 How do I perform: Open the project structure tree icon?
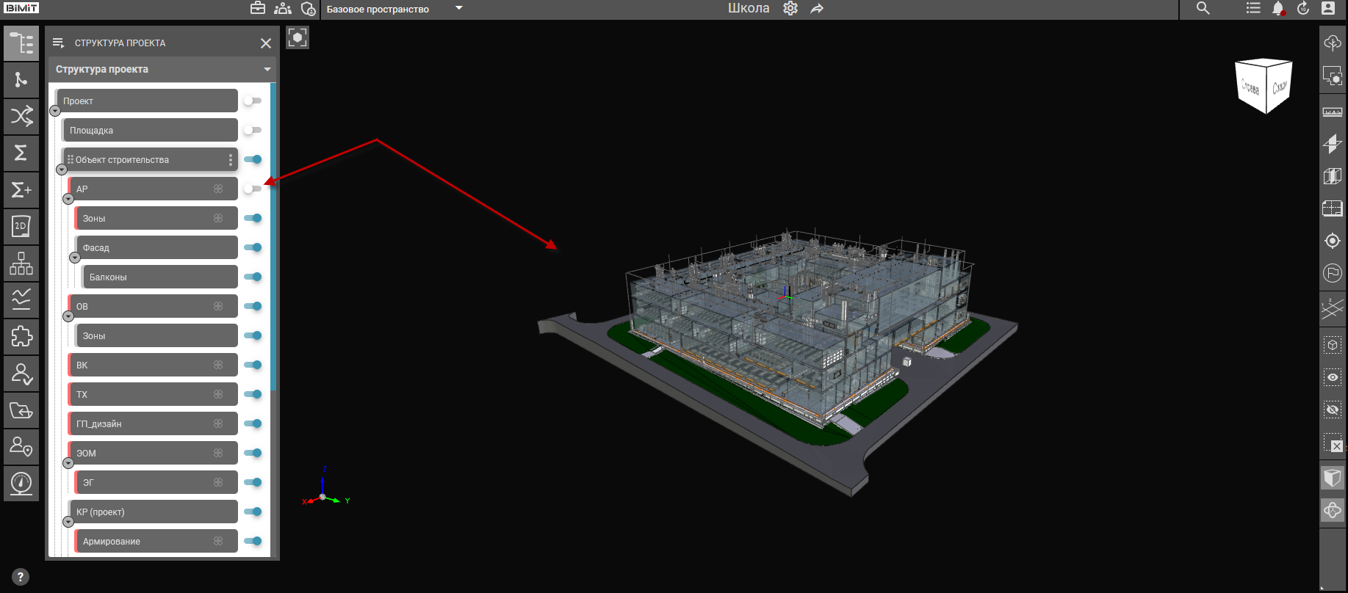(21, 43)
